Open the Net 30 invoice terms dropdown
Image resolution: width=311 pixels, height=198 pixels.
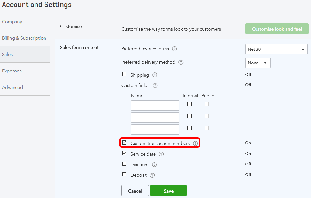[303, 49]
